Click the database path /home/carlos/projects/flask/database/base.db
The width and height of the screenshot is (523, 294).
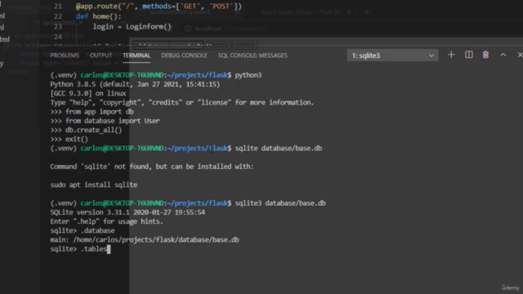tap(156, 239)
